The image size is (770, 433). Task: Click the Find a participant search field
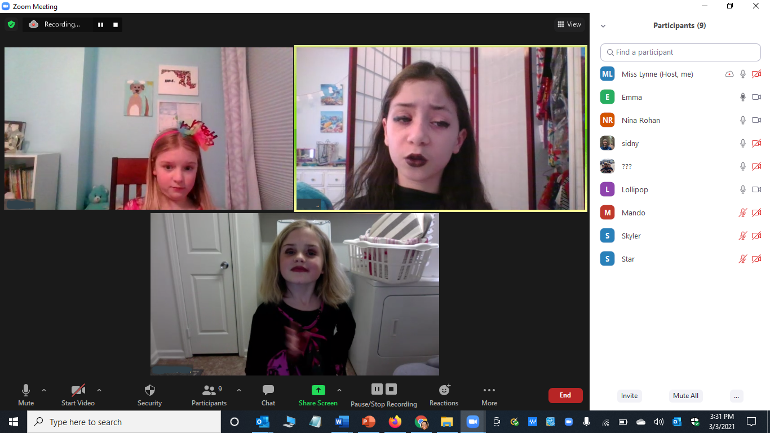(680, 52)
